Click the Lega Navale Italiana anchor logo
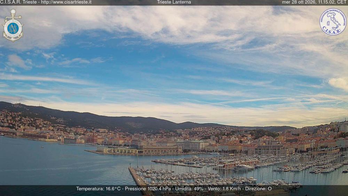 coord(13,25)
